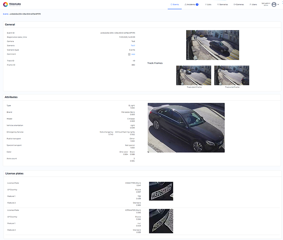The height and width of the screenshot is (240, 283).
Task: Open the Incidents tab
Action: (190, 4)
